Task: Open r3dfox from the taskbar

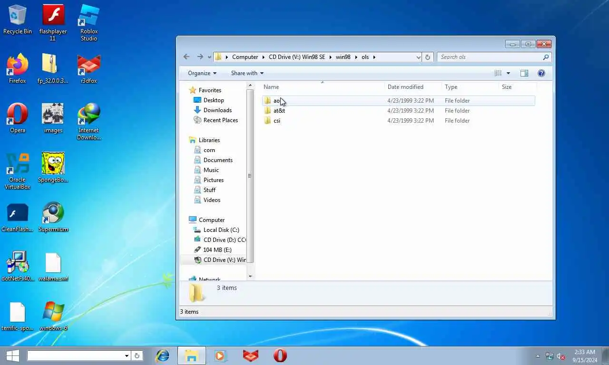Action: (250, 355)
